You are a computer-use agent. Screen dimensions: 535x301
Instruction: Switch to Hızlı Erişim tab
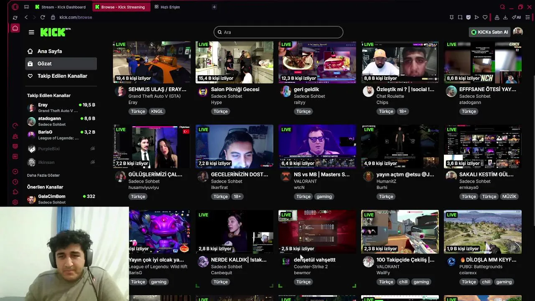point(167,7)
